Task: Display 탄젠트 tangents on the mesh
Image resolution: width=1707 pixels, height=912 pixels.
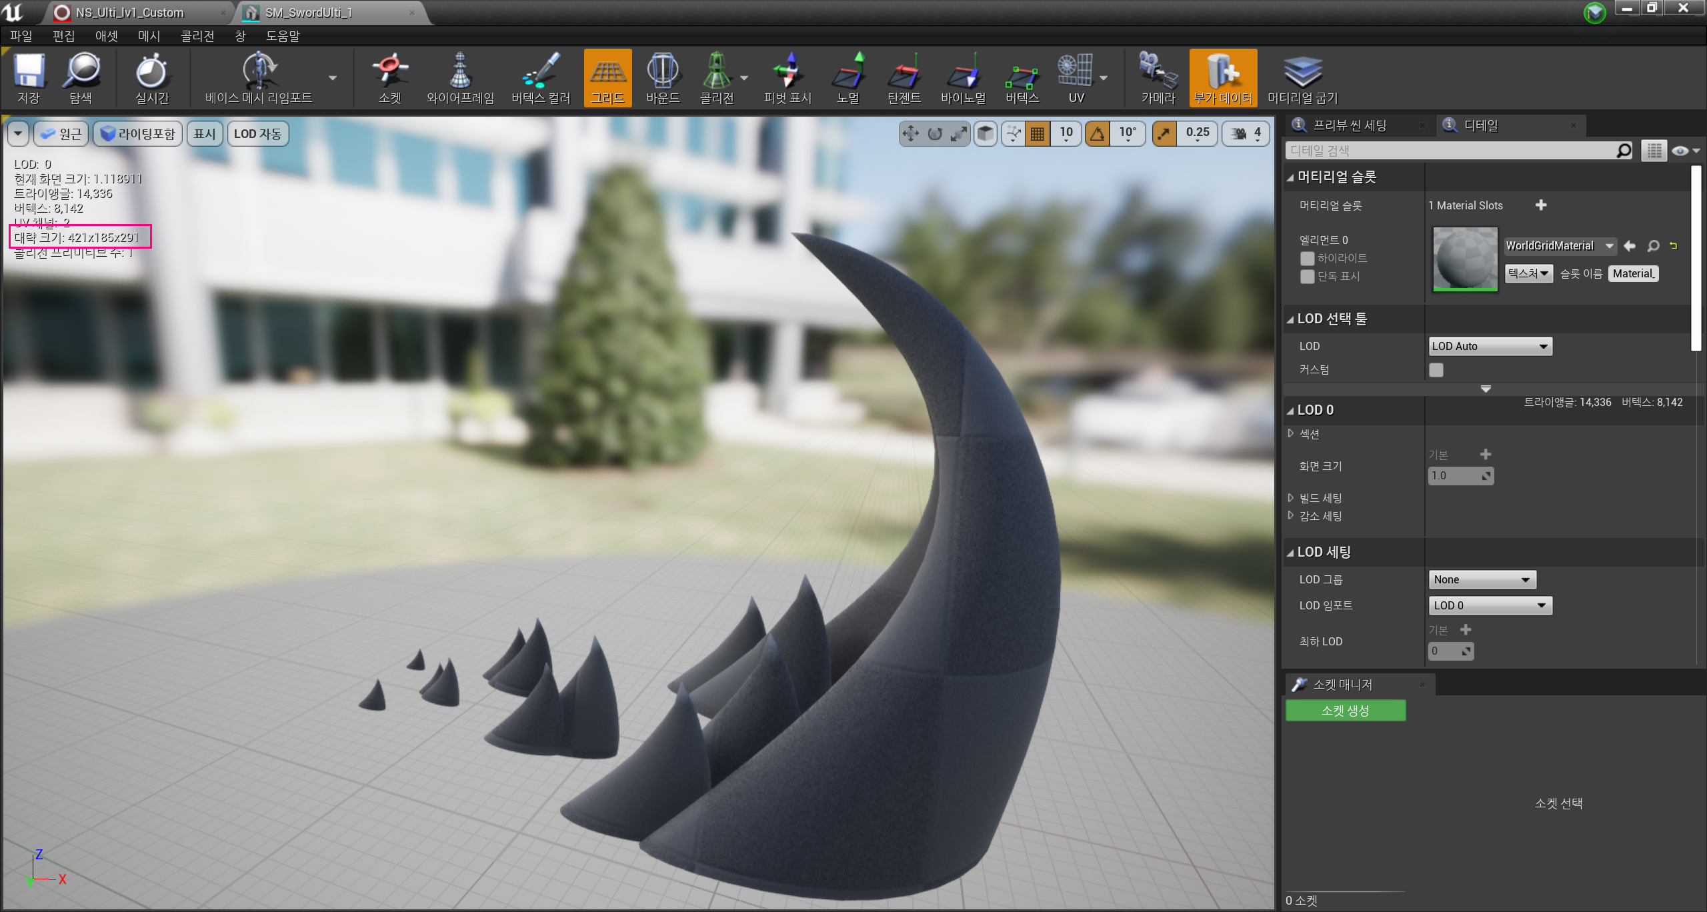Action: coord(904,78)
